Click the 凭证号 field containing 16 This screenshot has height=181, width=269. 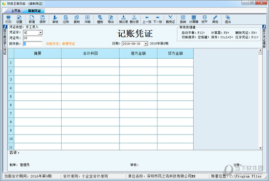tap(33, 38)
